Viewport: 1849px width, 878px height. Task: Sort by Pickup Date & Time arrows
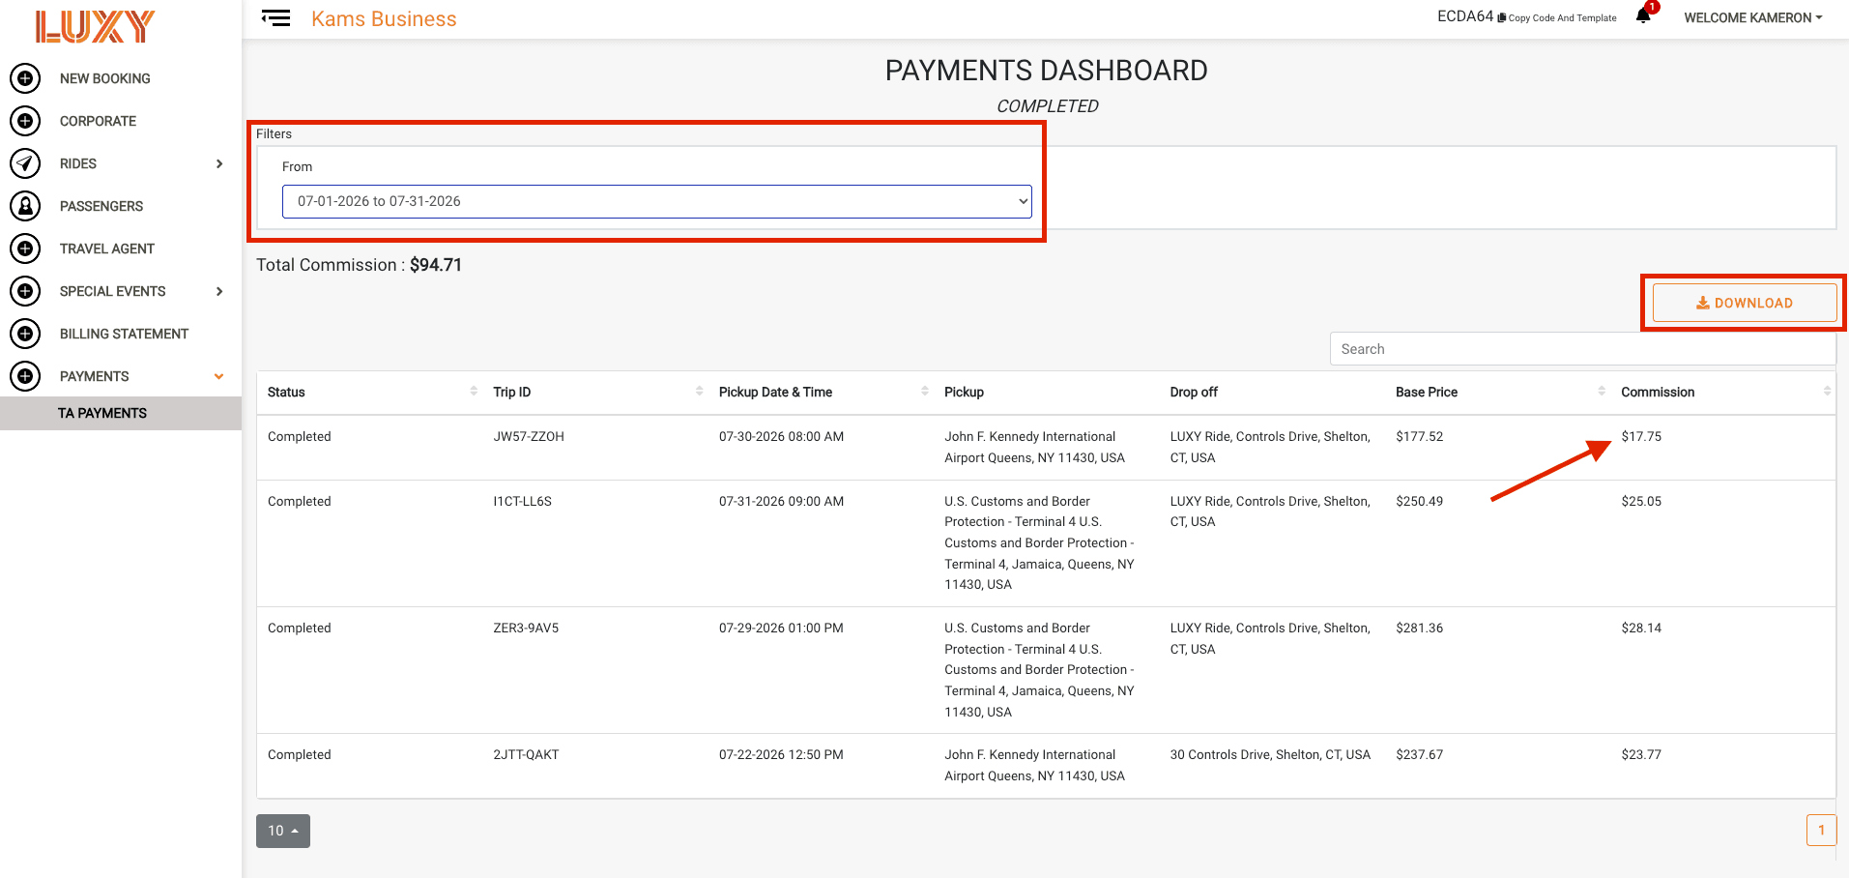pos(925,391)
